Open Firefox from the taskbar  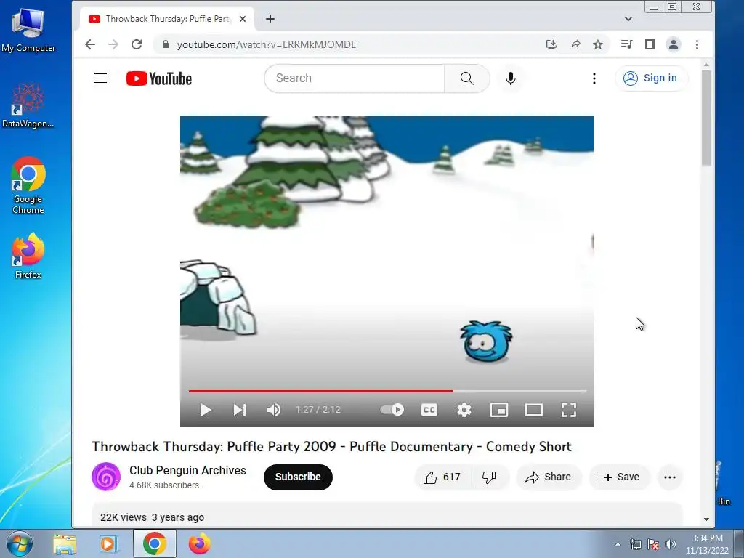(x=199, y=543)
